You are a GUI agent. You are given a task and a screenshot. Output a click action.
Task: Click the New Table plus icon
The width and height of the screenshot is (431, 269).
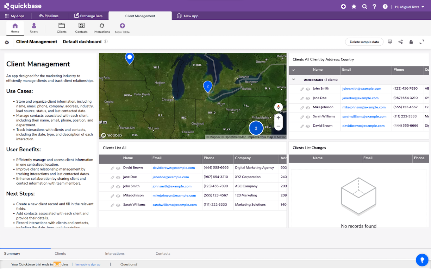point(122,26)
